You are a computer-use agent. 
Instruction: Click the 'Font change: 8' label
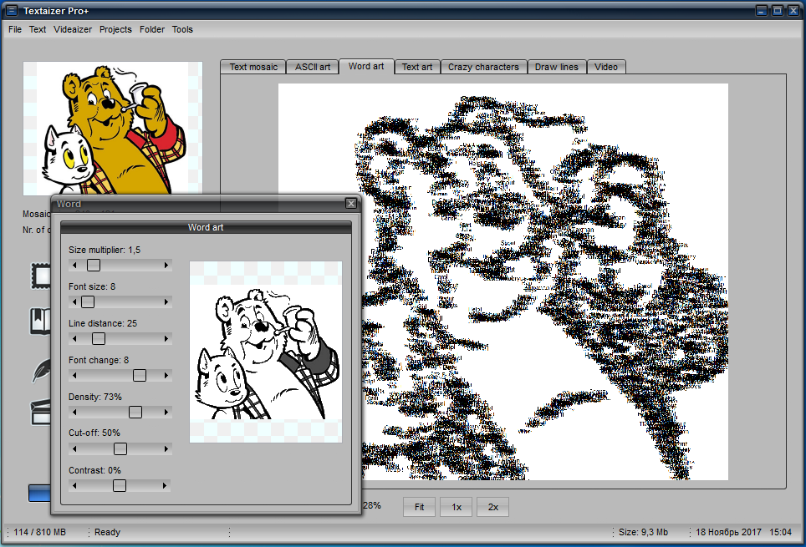(x=99, y=360)
